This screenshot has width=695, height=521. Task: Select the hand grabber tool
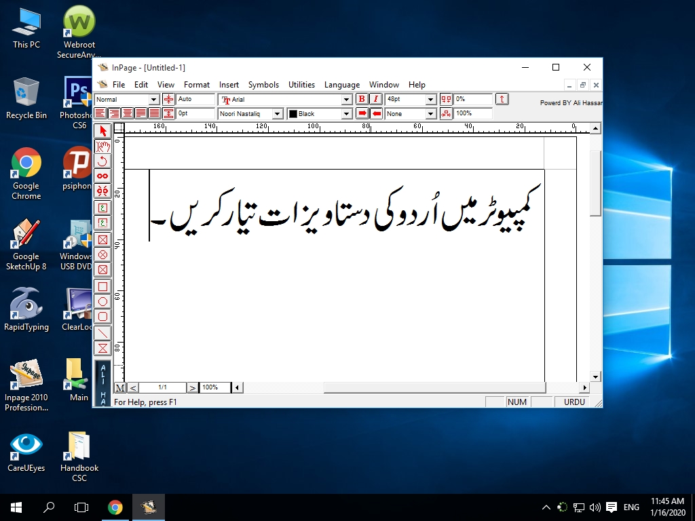[x=102, y=146]
